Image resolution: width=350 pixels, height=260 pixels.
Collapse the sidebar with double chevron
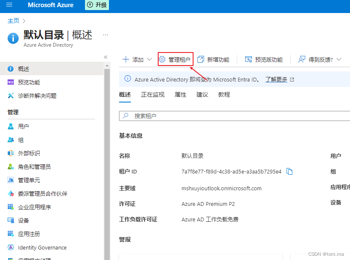(x=106, y=57)
